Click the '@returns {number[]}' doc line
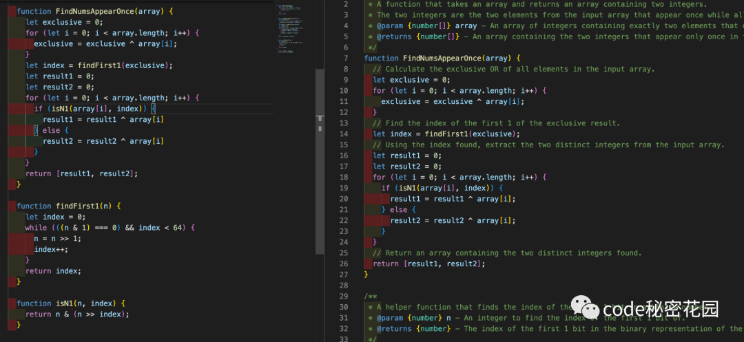Screen dimensions: 744x342 (556, 37)
